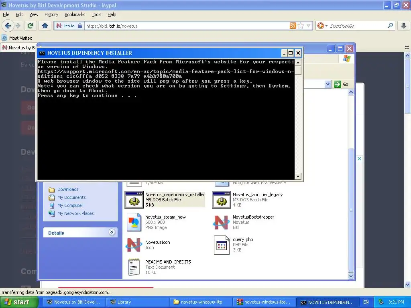This screenshot has width=411, height=308.
Task: Open the Tools menu
Action: pyautogui.click(x=96, y=14)
